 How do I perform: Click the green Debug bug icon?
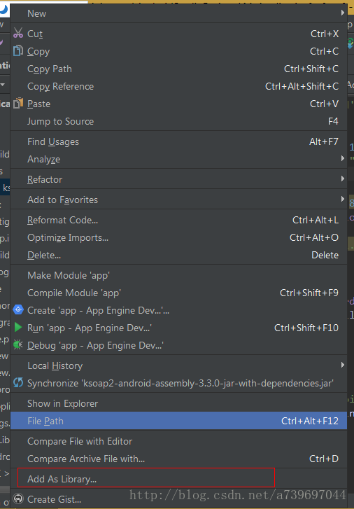point(18,344)
